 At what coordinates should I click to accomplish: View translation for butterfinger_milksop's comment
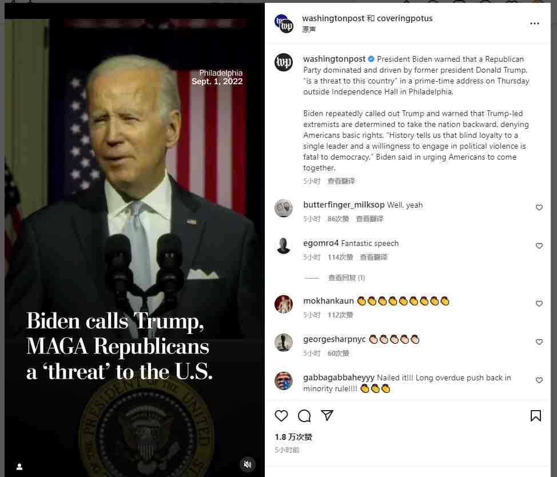pyautogui.click(x=370, y=219)
